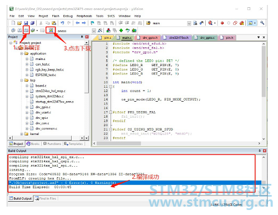Click the Kill all breakpoints icon

click(x=241, y=23)
